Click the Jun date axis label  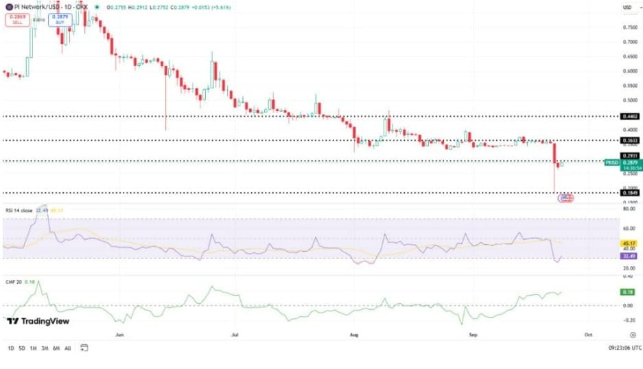coord(119,335)
